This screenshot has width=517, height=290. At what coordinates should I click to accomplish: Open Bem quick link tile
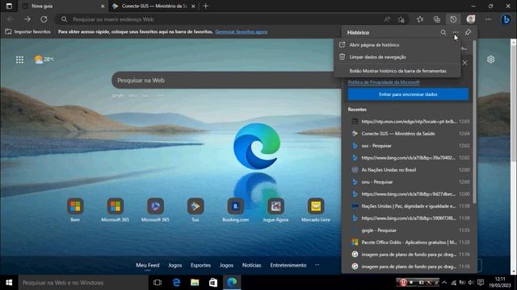[x=75, y=210]
